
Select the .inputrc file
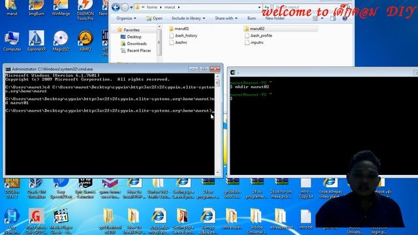[254, 42]
